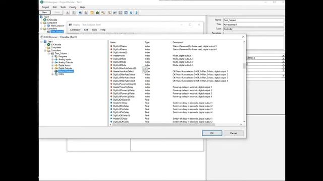Viewport: 323px width, 181px height.
Task: Click the Controllers folder icon in browser tree
Action: pos(48,50)
